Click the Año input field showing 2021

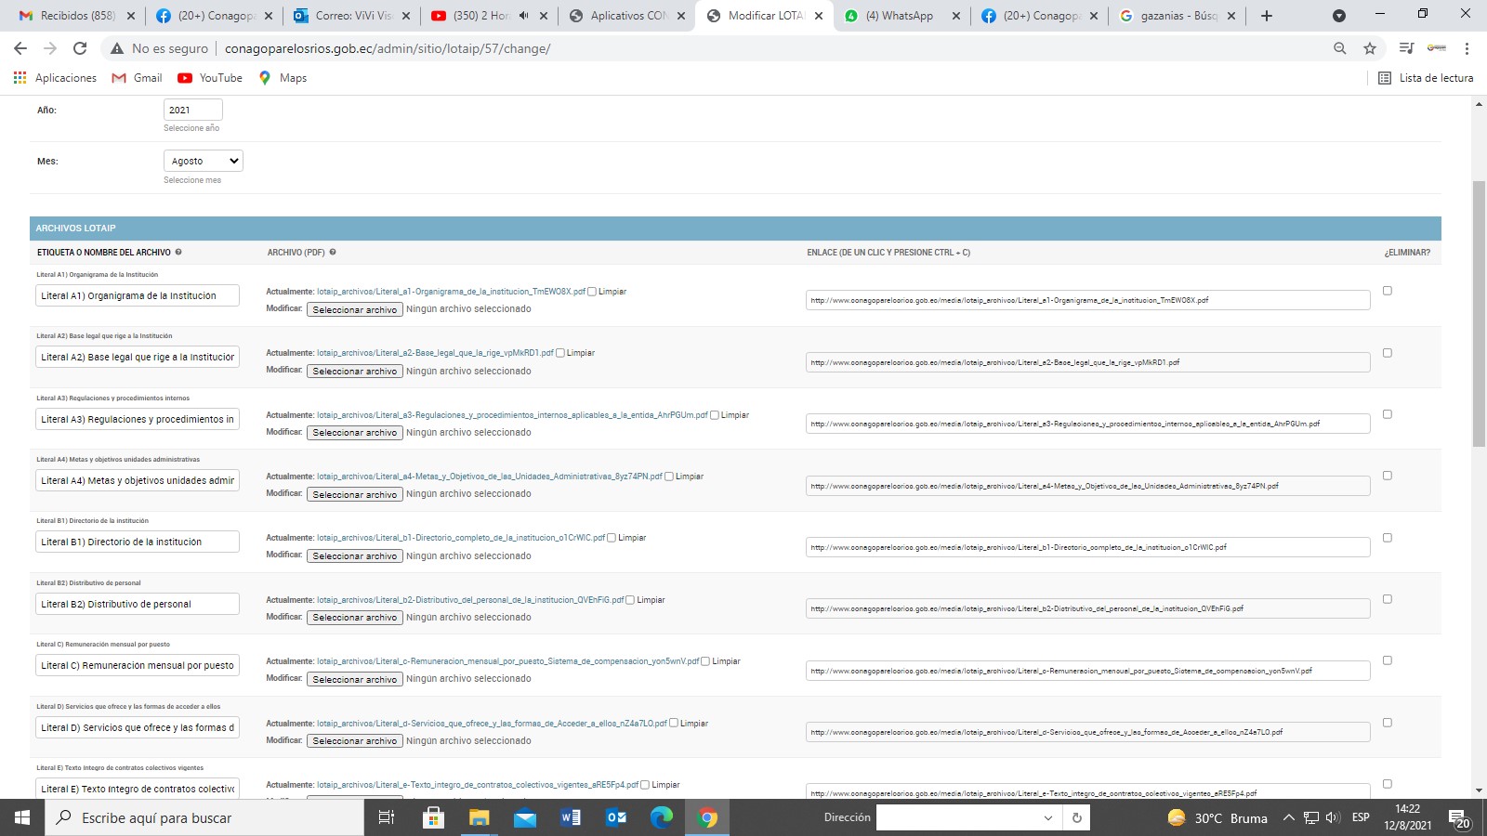point(193,110)
